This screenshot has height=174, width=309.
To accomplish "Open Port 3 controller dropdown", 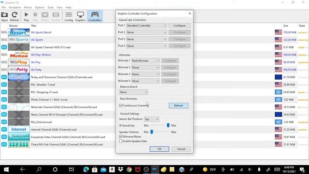I will point(146,39).
